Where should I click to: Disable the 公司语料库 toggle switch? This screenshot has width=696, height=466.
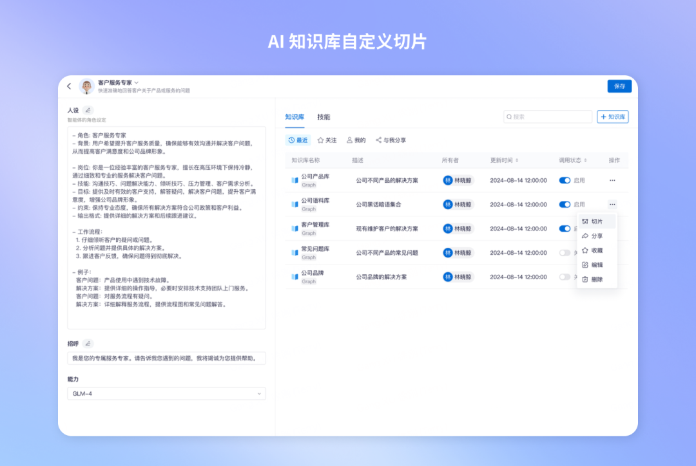tap(565, 205)
